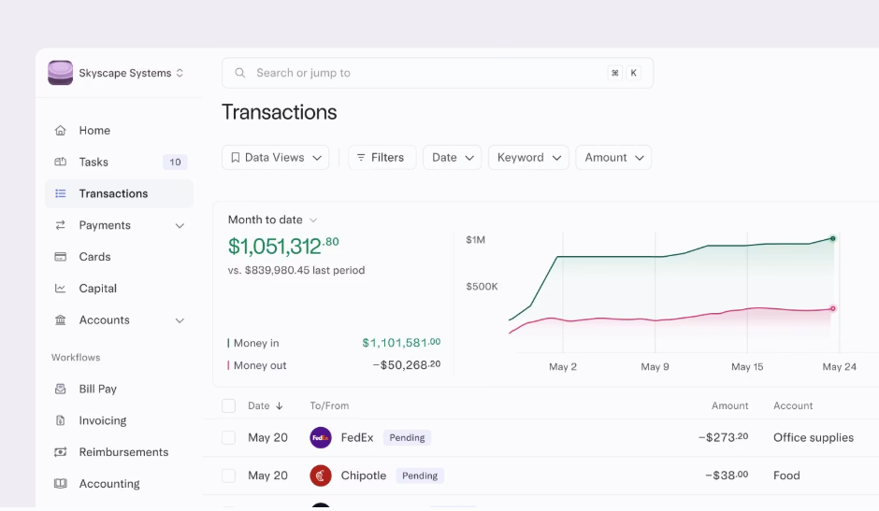Click the Chipotle logo icon
Viewport: 879px width, 511px height.
[321, 476]
